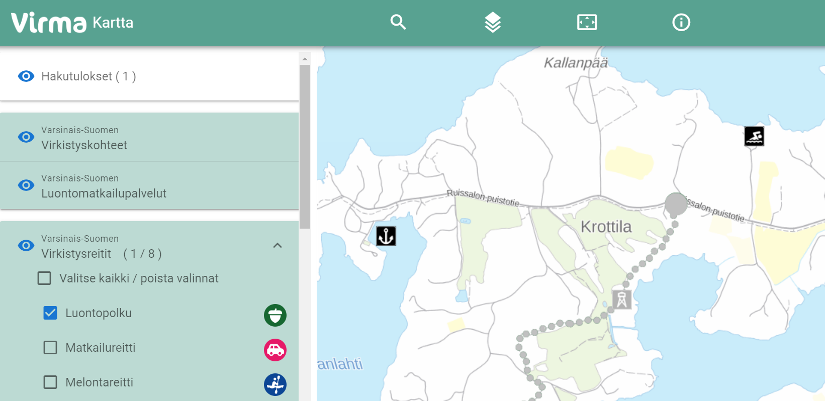Click the Virkistysreitit ( 1 / 8 ) title
This screenshot has height=401, width=825.
click(102, 254)
